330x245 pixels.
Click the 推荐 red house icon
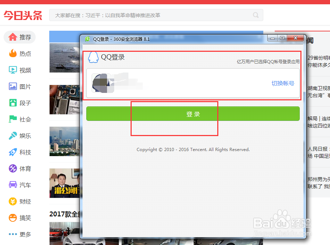click(13, 37)
